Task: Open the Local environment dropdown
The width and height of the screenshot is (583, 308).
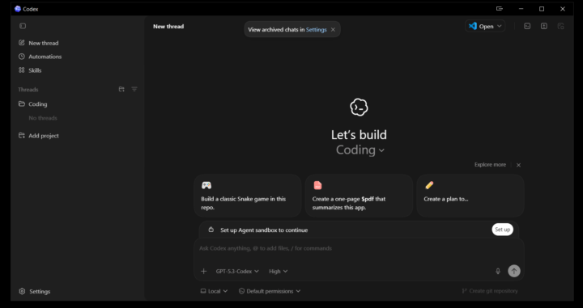Action: point(214,291)
